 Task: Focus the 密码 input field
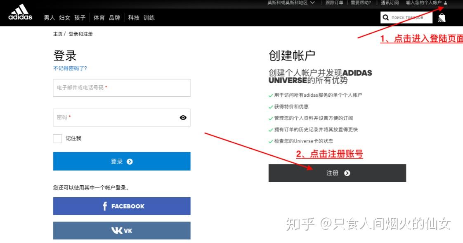(x=122, y=117)
